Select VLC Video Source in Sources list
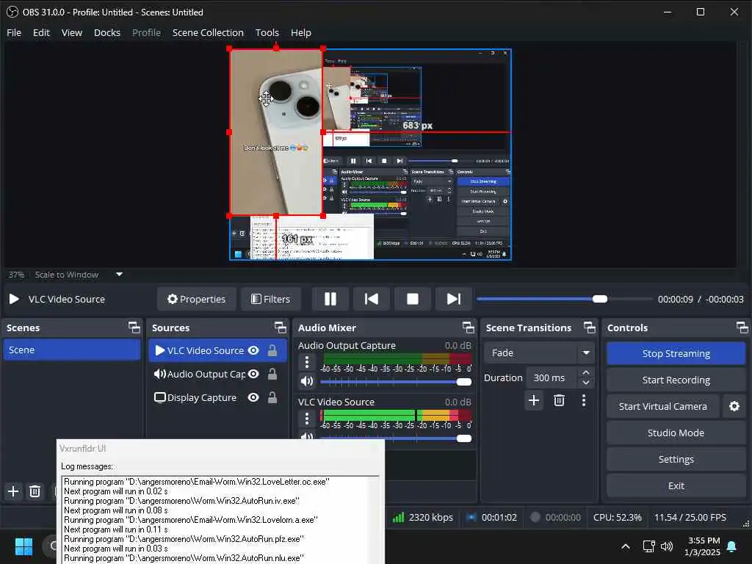 [217, 350]
